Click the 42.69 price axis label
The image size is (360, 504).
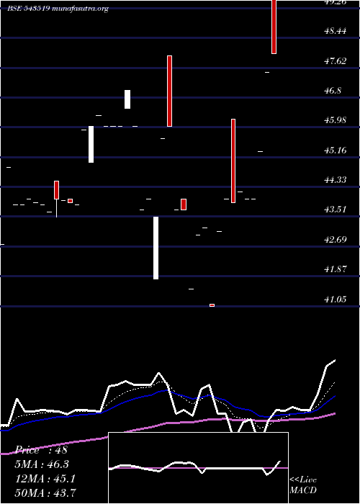tap(336, 240)
